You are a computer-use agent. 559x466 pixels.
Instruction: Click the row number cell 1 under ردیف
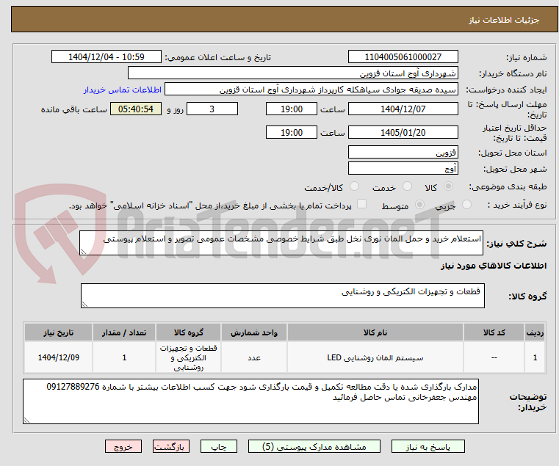(x=535, y=357)
